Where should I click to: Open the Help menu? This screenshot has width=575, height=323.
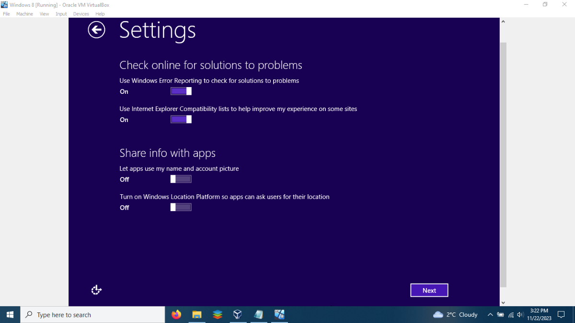click(x=100, y=14)
